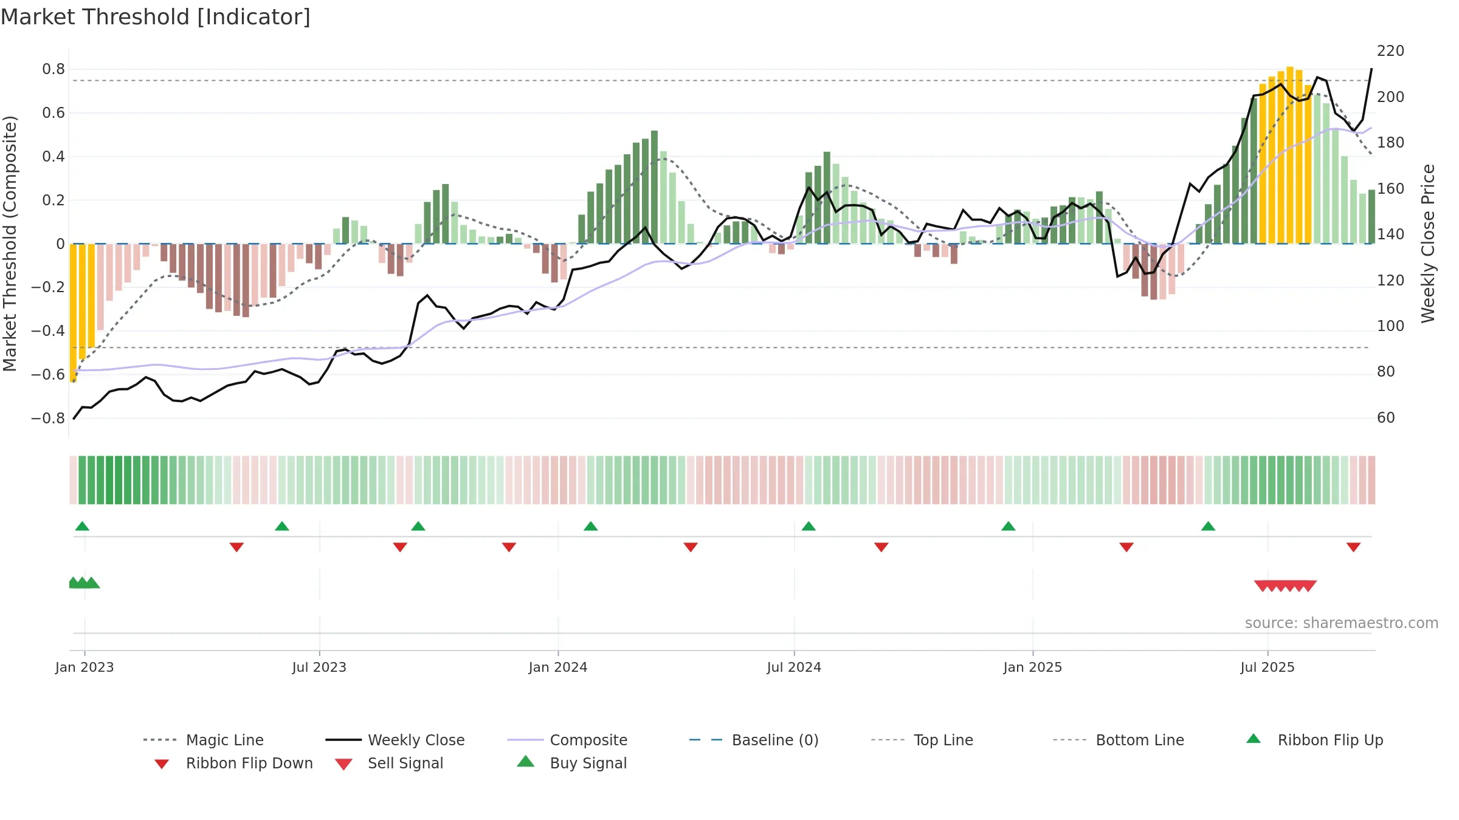
Task: Toggle the Magic Line legend entry
Action: (x=203, y=740)
